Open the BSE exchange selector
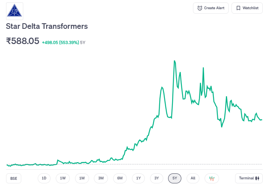The height and width of the screenshot is (187, 270). coord(14,178)
